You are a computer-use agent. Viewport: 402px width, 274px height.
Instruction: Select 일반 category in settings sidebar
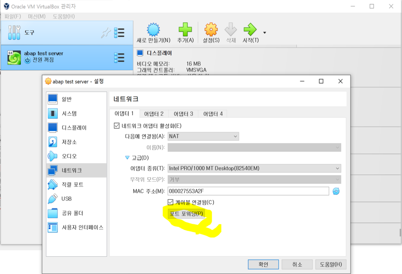click(x=77, y=99)
